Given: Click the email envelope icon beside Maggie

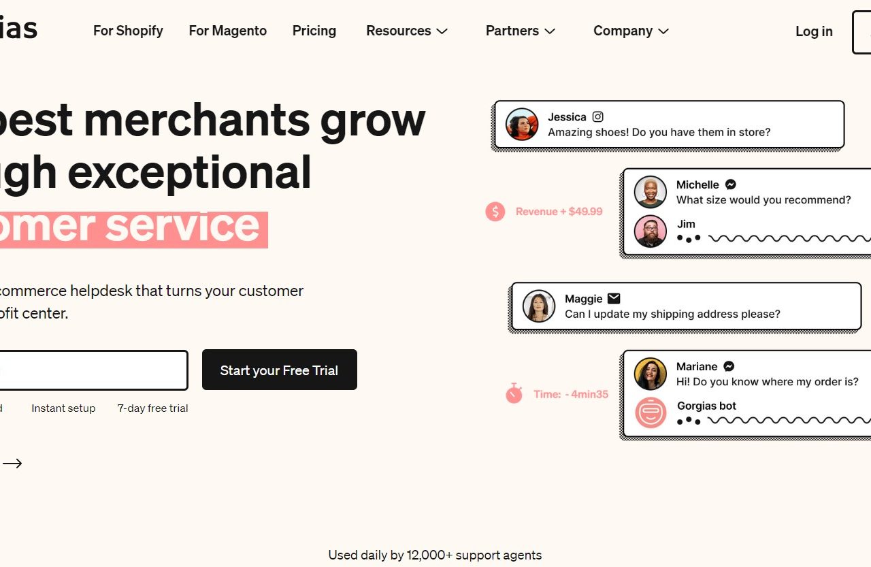Looking at the screenshot, I should (x=614, y=298).
